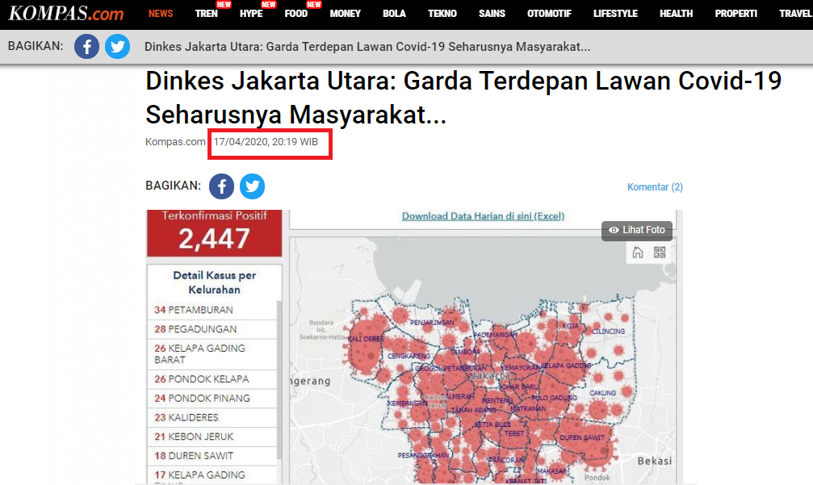Select the MONEY navigation item

(x=345, y=14)
